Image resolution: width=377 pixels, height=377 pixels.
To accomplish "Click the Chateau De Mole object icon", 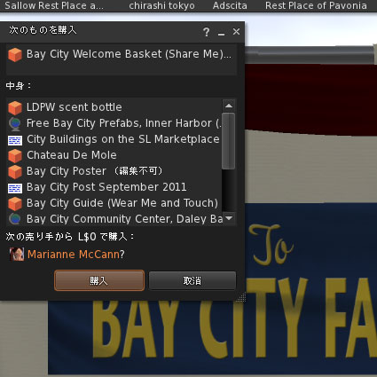I will point(15,155).
